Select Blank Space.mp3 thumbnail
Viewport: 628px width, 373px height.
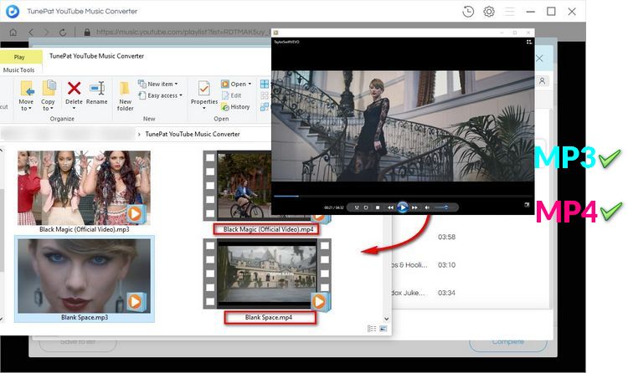[x=84, y=276]
